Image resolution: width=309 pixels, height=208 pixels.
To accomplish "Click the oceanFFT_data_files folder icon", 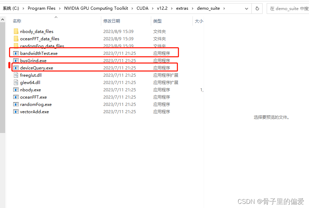I will [16, 39].
